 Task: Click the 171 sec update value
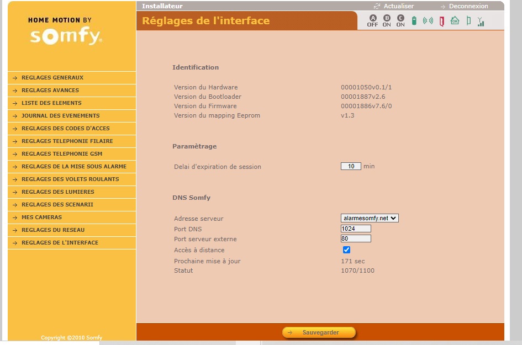point(353,261)
